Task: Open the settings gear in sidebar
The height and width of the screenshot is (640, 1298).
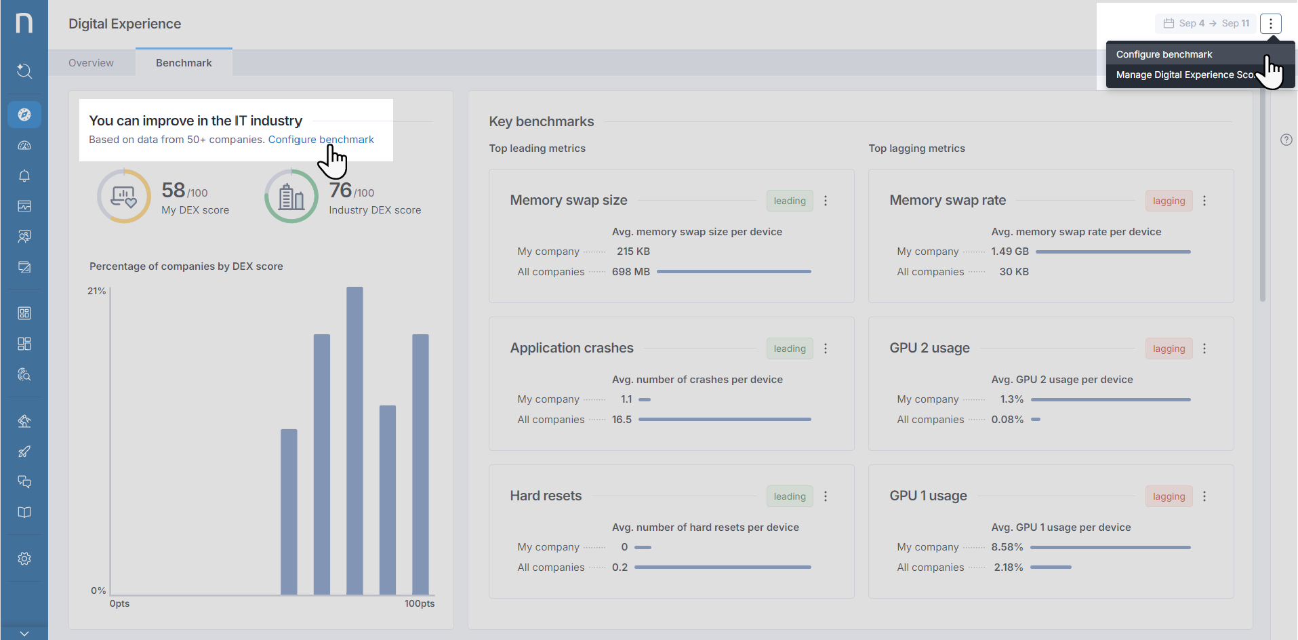Action: click(24, 559)
